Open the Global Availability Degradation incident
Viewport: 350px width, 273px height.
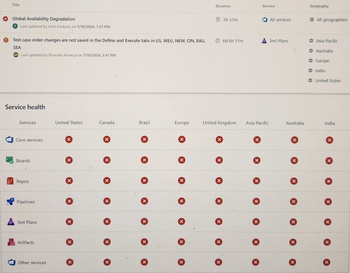pos(43,19)
